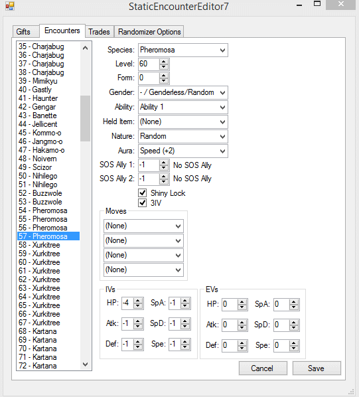Open the third Moves dropdown
Image resolution: width=359 pixels, height=397 pixels.
(143, 255)
